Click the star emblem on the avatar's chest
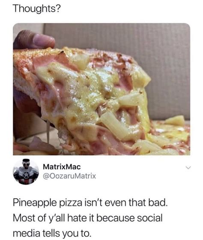The width and height of the screenshot is (203, 240). pyautogui.click(x=27, y=176)
